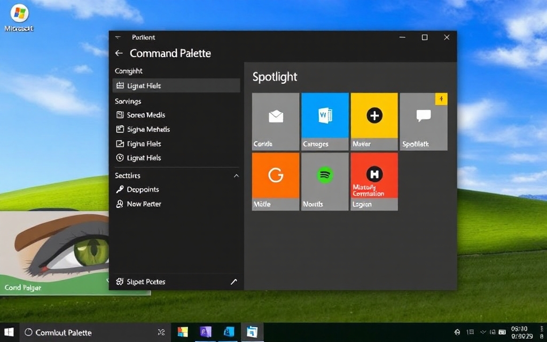
Task: Open the red Lagion H tile
Action: pyautogui.click(x=374, y=182)
